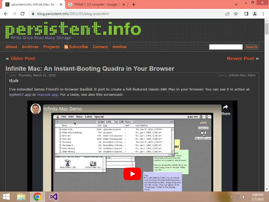Select the persistent.info Infinite Mac tab
269x202 pixels.
[34, 4]
